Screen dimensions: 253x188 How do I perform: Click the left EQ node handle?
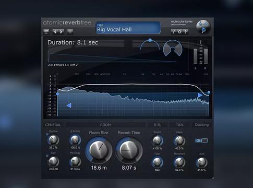pos(57,94)
